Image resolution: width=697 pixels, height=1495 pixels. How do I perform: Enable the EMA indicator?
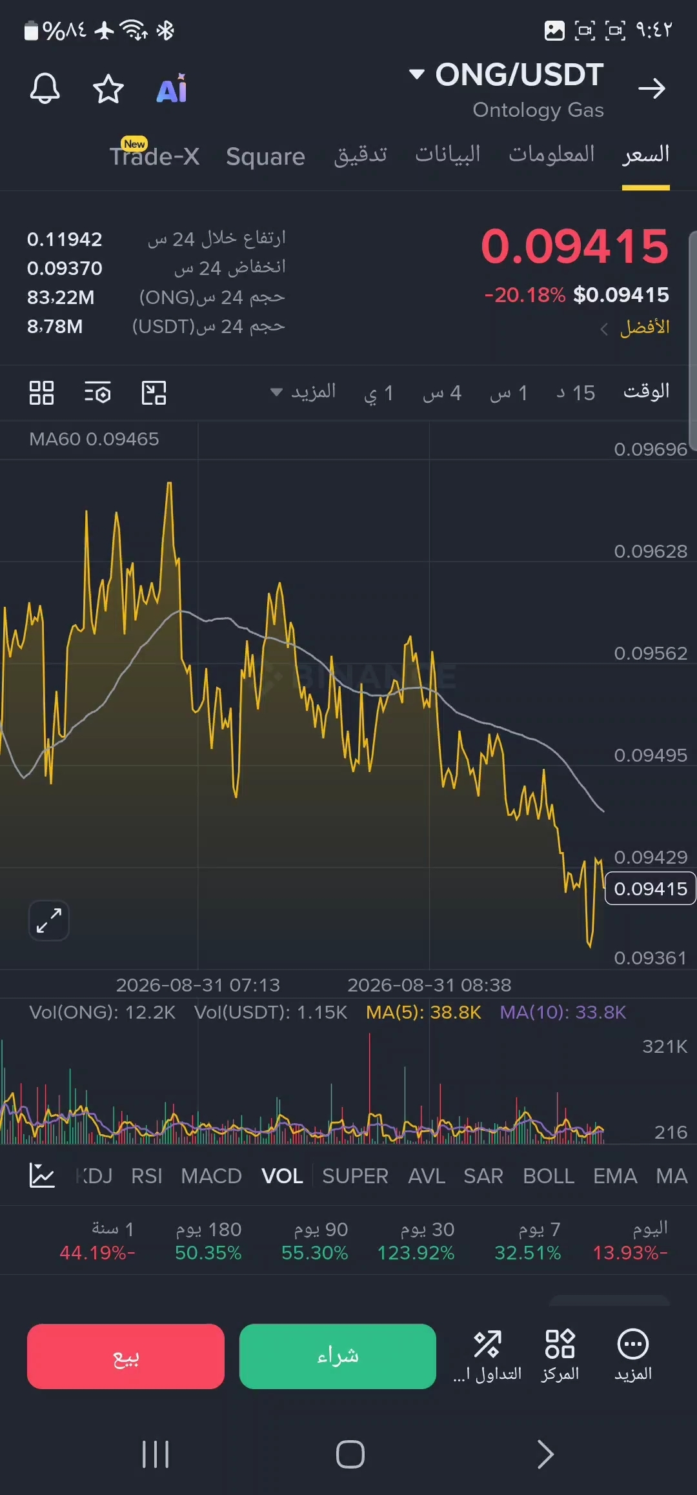(x=615, y=1176)
